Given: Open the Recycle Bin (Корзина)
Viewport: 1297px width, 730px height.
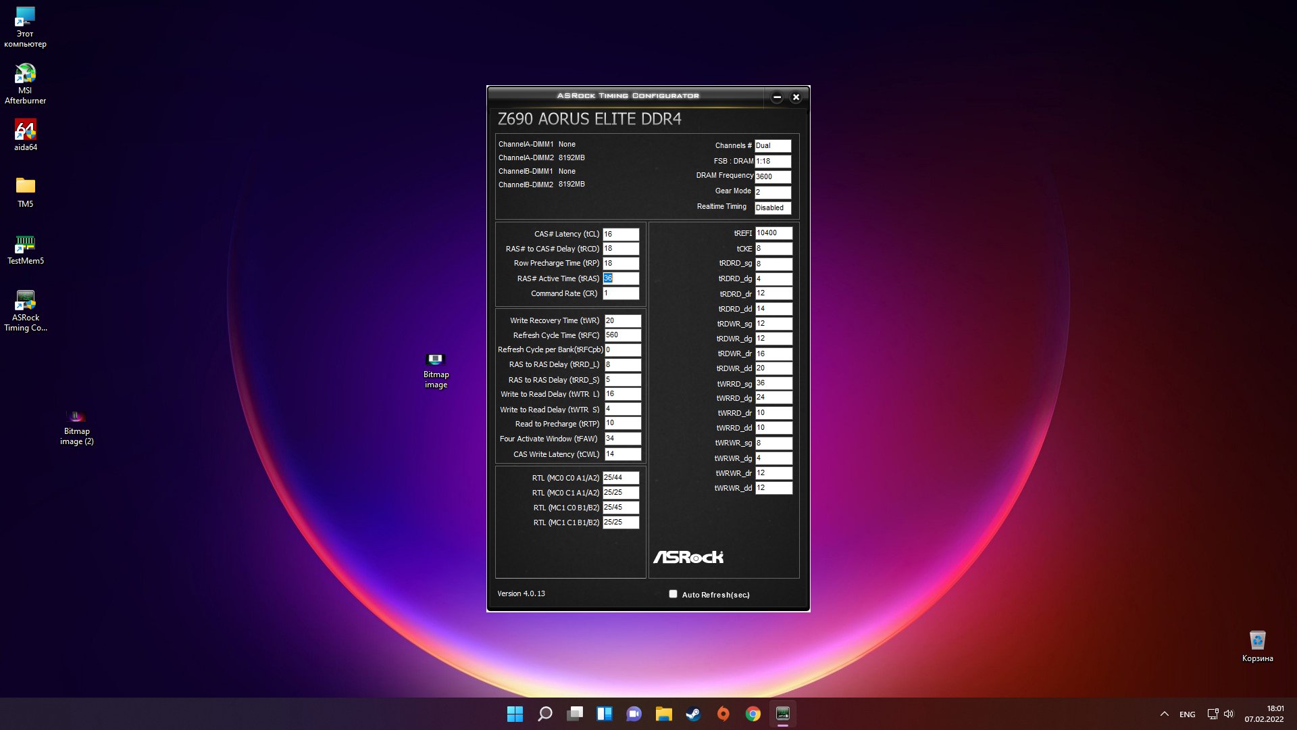Looking at the screenshot, I should click(1257, 641).
